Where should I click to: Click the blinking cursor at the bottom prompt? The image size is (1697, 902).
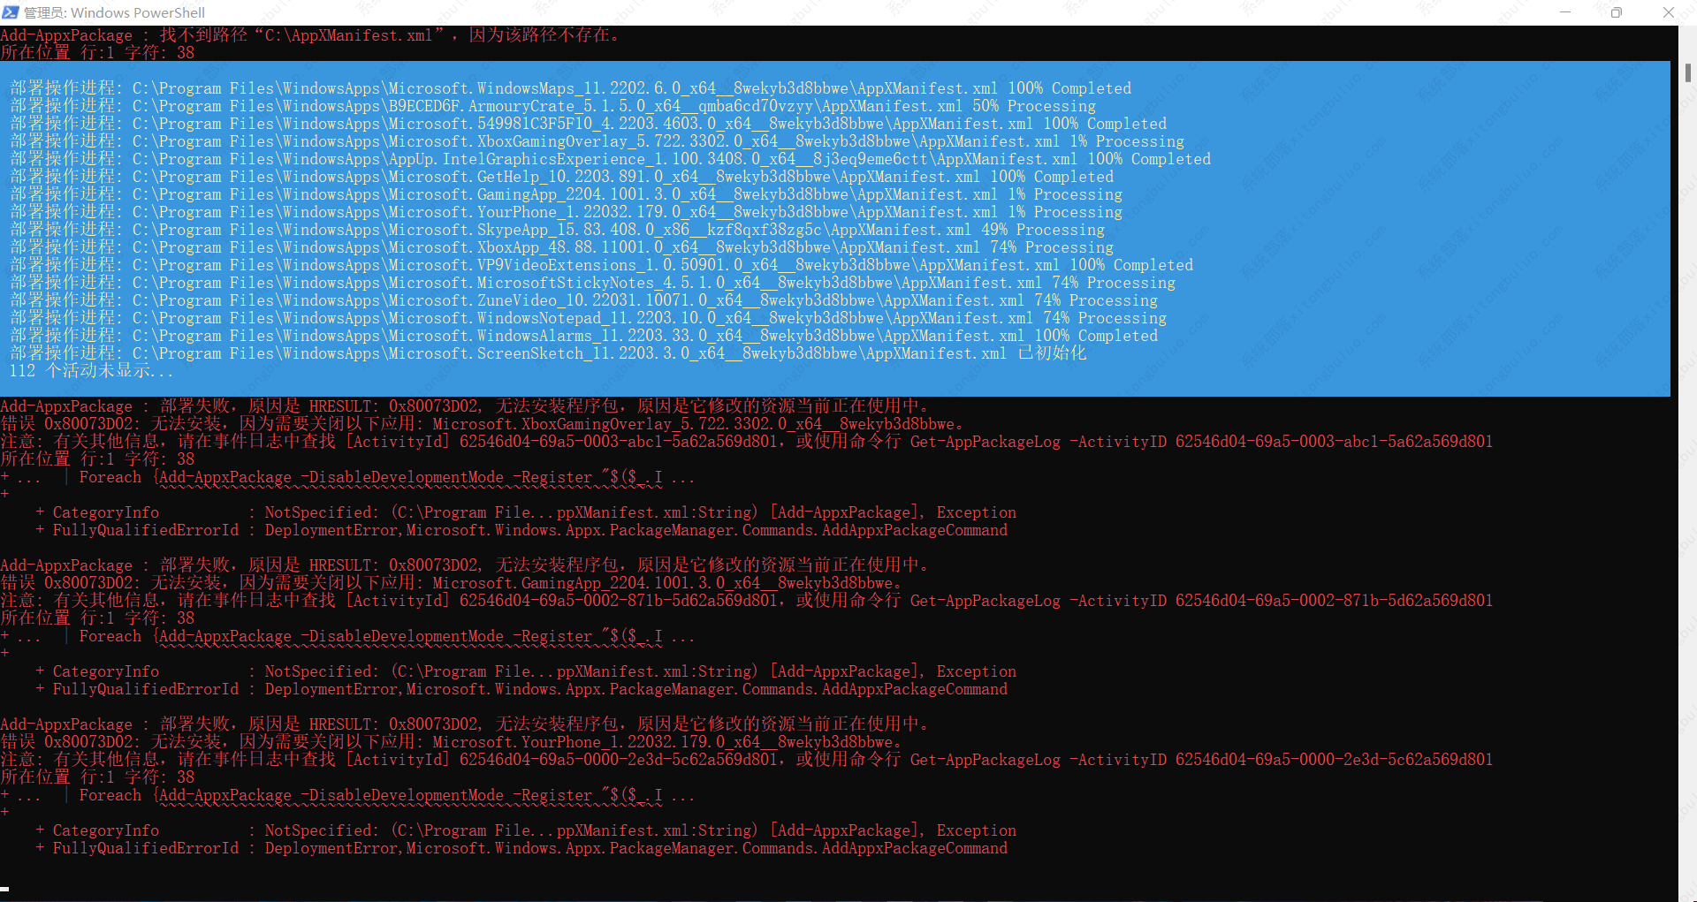click(x=5, y=889)
